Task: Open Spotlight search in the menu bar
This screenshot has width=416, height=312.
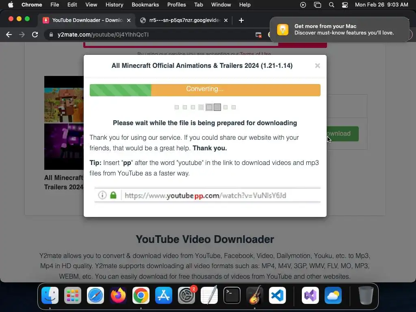Action: pos(331,5)
